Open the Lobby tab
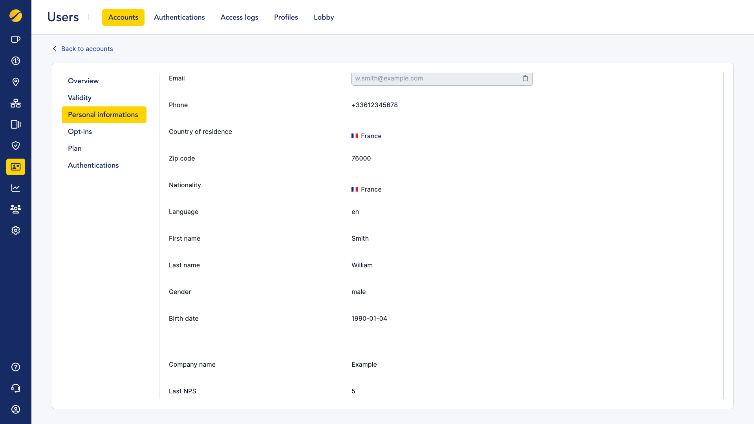754x424 pixels. point(324,17)
